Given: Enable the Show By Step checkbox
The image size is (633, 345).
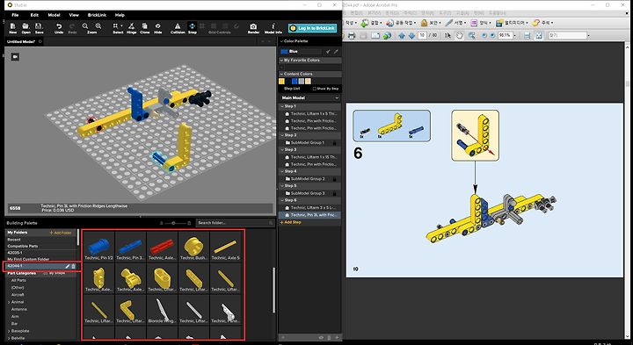Looking at the screenshot, I should coord(315,89).
